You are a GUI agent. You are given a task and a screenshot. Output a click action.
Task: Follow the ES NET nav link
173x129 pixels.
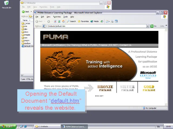pos(113,45)
